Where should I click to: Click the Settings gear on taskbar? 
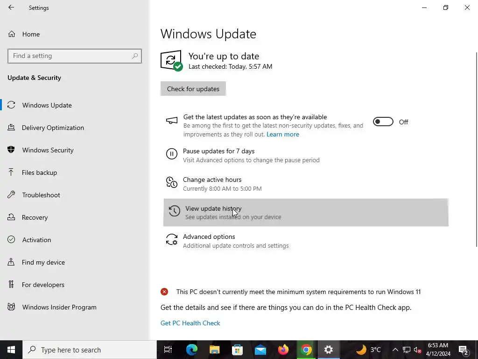329,350
